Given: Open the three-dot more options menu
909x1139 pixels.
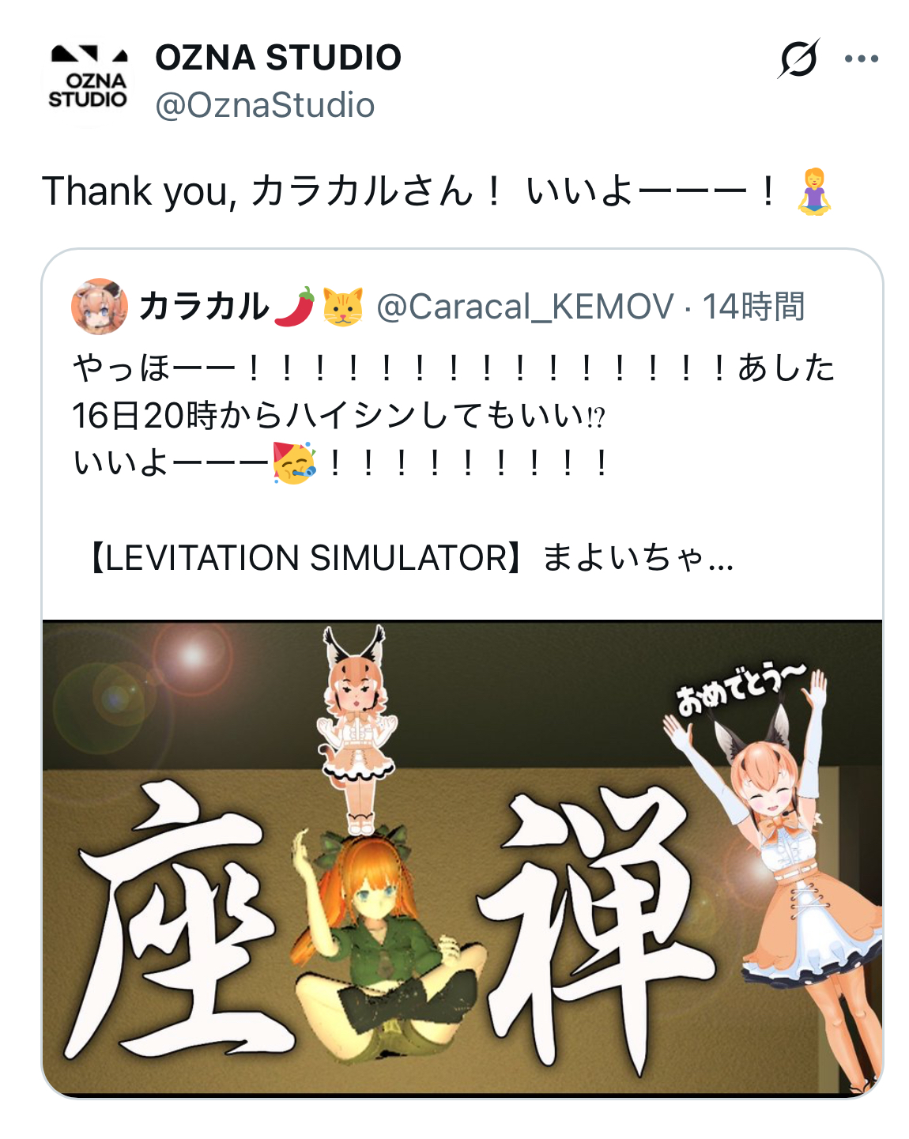Looking at the screenshot, I should coord(862,59).
